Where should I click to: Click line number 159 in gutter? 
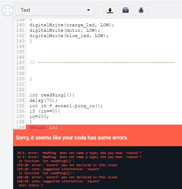20,127
